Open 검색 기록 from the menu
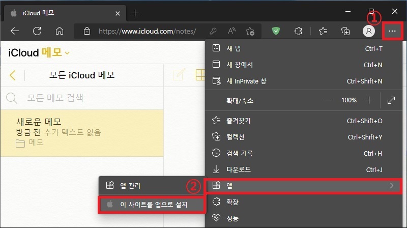The width and height of the screenshot is (407, 228). [304, 153]
